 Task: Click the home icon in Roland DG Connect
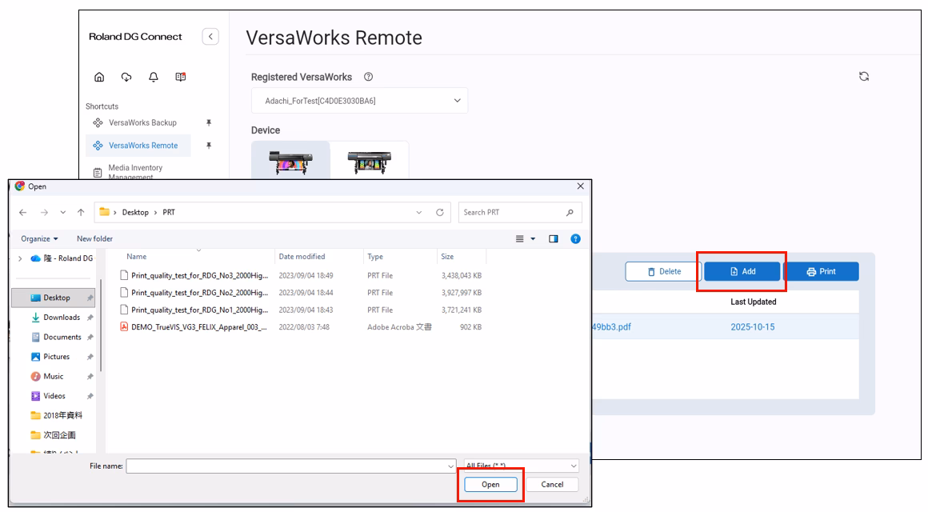coord(99,77)
